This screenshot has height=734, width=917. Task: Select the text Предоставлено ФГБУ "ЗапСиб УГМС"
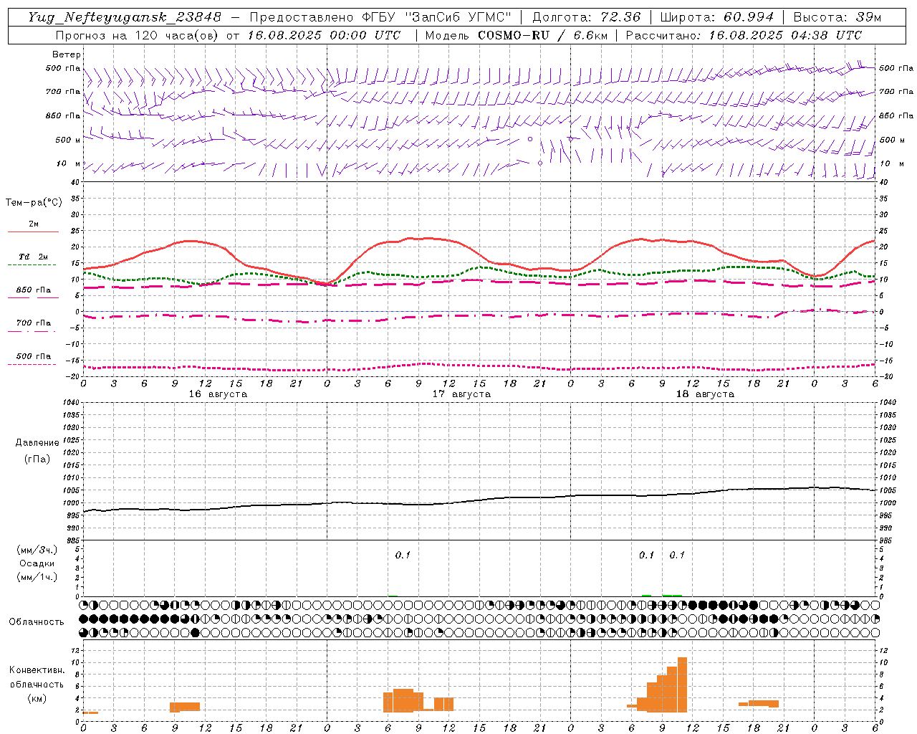382,17
